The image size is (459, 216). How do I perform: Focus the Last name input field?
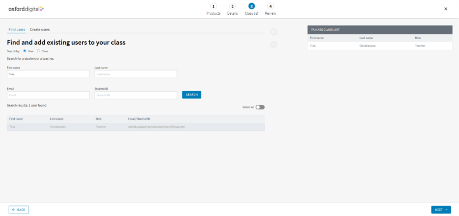pos(136,74)
